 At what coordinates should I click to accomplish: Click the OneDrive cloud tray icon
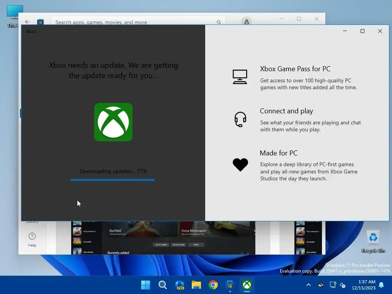click(320, 285)
